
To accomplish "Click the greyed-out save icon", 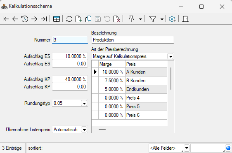I will (x=98, y=19).
